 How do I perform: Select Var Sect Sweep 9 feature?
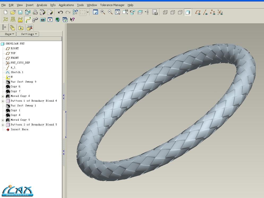coord(23,82)
